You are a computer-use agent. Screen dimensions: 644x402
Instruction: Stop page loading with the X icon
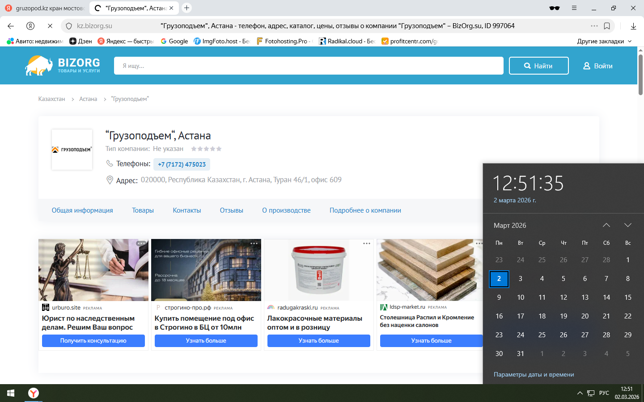click(50, 26)
